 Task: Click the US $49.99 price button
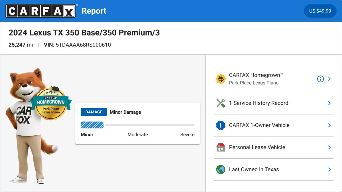point(320,11)
